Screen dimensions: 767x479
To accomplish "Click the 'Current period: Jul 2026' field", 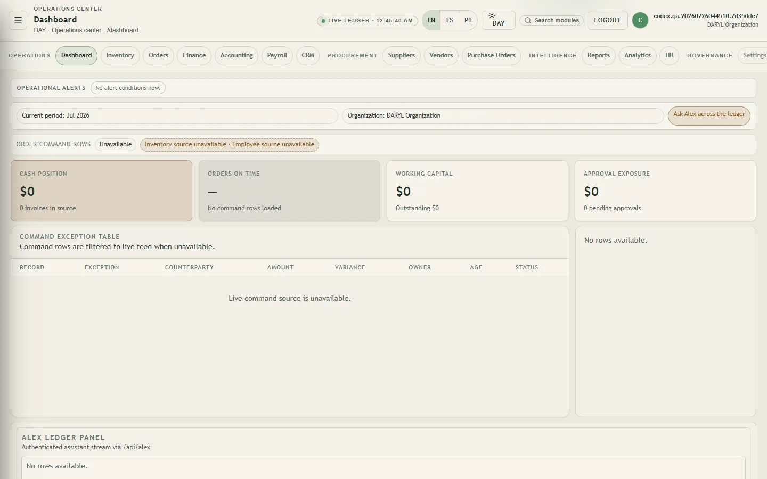I will click(x=177, y=115).
